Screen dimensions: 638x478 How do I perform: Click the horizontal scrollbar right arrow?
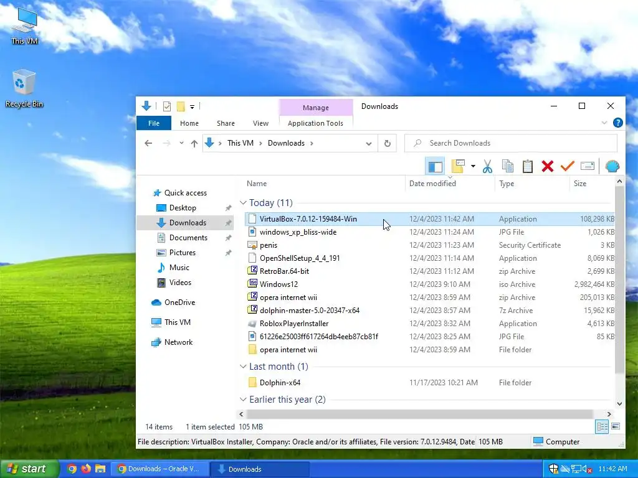609,414
